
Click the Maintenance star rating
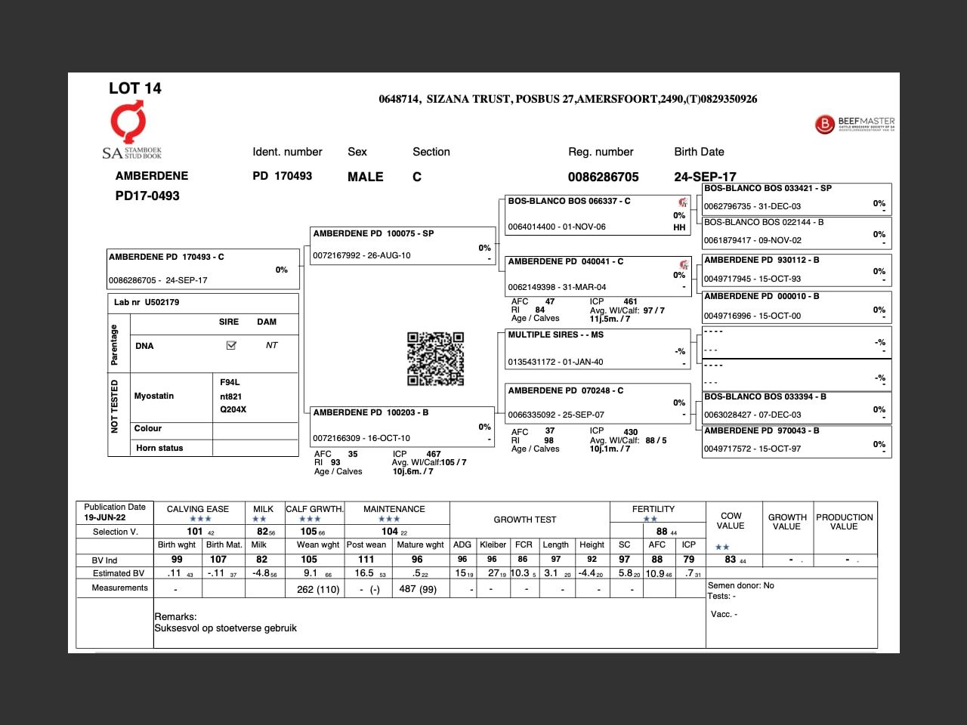click(x=389, y=519)
